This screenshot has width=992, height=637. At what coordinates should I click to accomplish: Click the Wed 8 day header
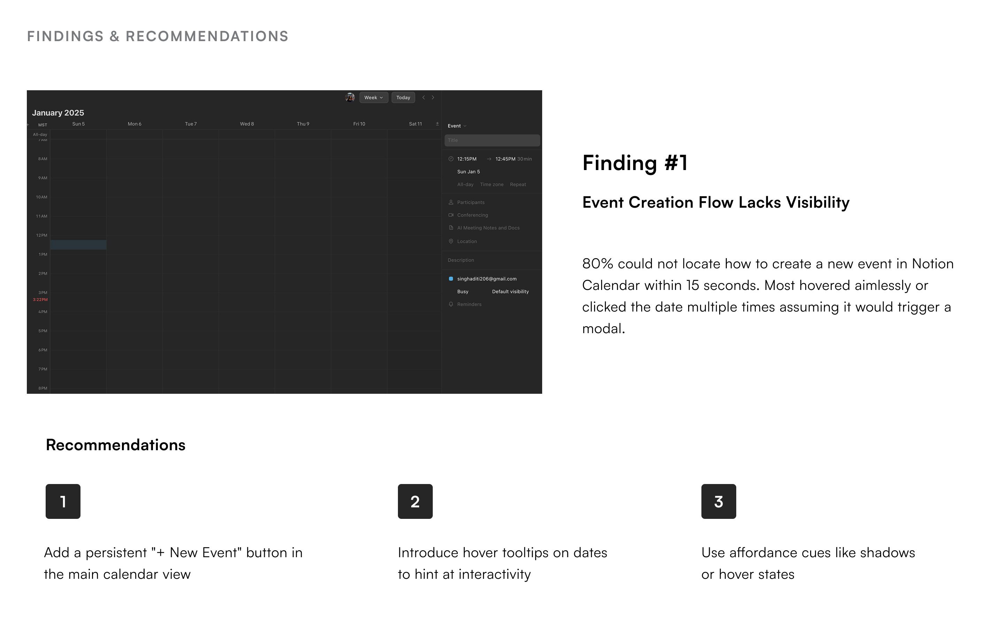click(247, 124)
